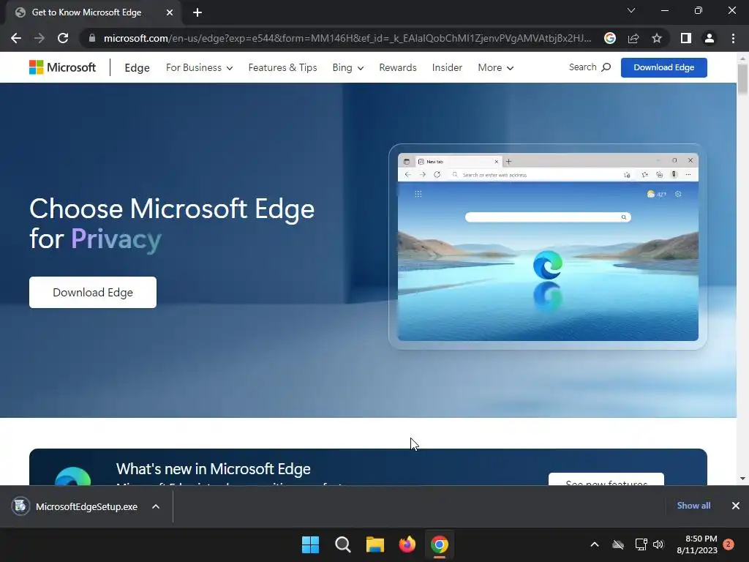Click the address bar URL

coord(347,38)
